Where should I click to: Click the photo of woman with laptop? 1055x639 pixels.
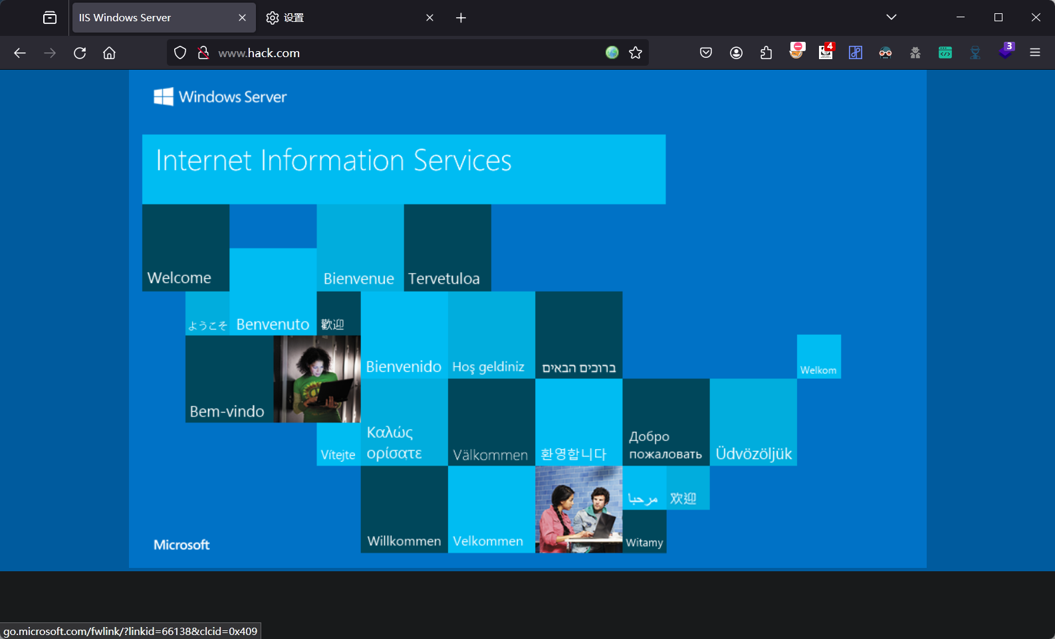[x=317, y=379]
